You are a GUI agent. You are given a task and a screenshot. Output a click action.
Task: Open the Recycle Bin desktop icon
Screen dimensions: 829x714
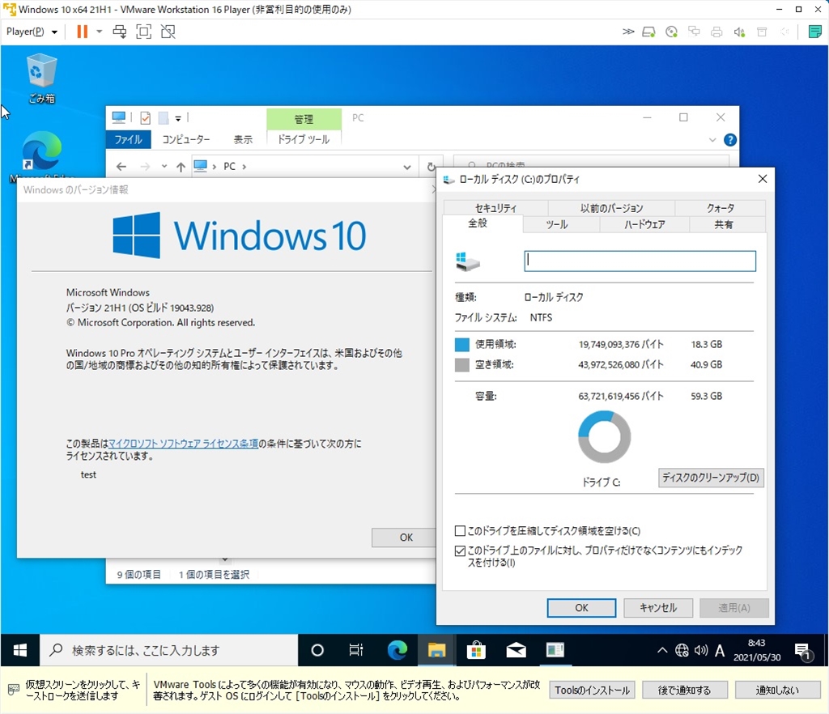click(x=41, y=79)
